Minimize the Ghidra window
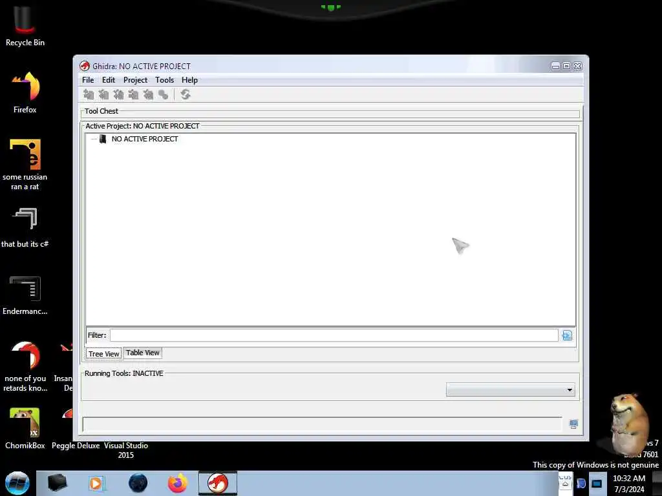The width and height of the screenshot is (662, 496). pos(555,67)
